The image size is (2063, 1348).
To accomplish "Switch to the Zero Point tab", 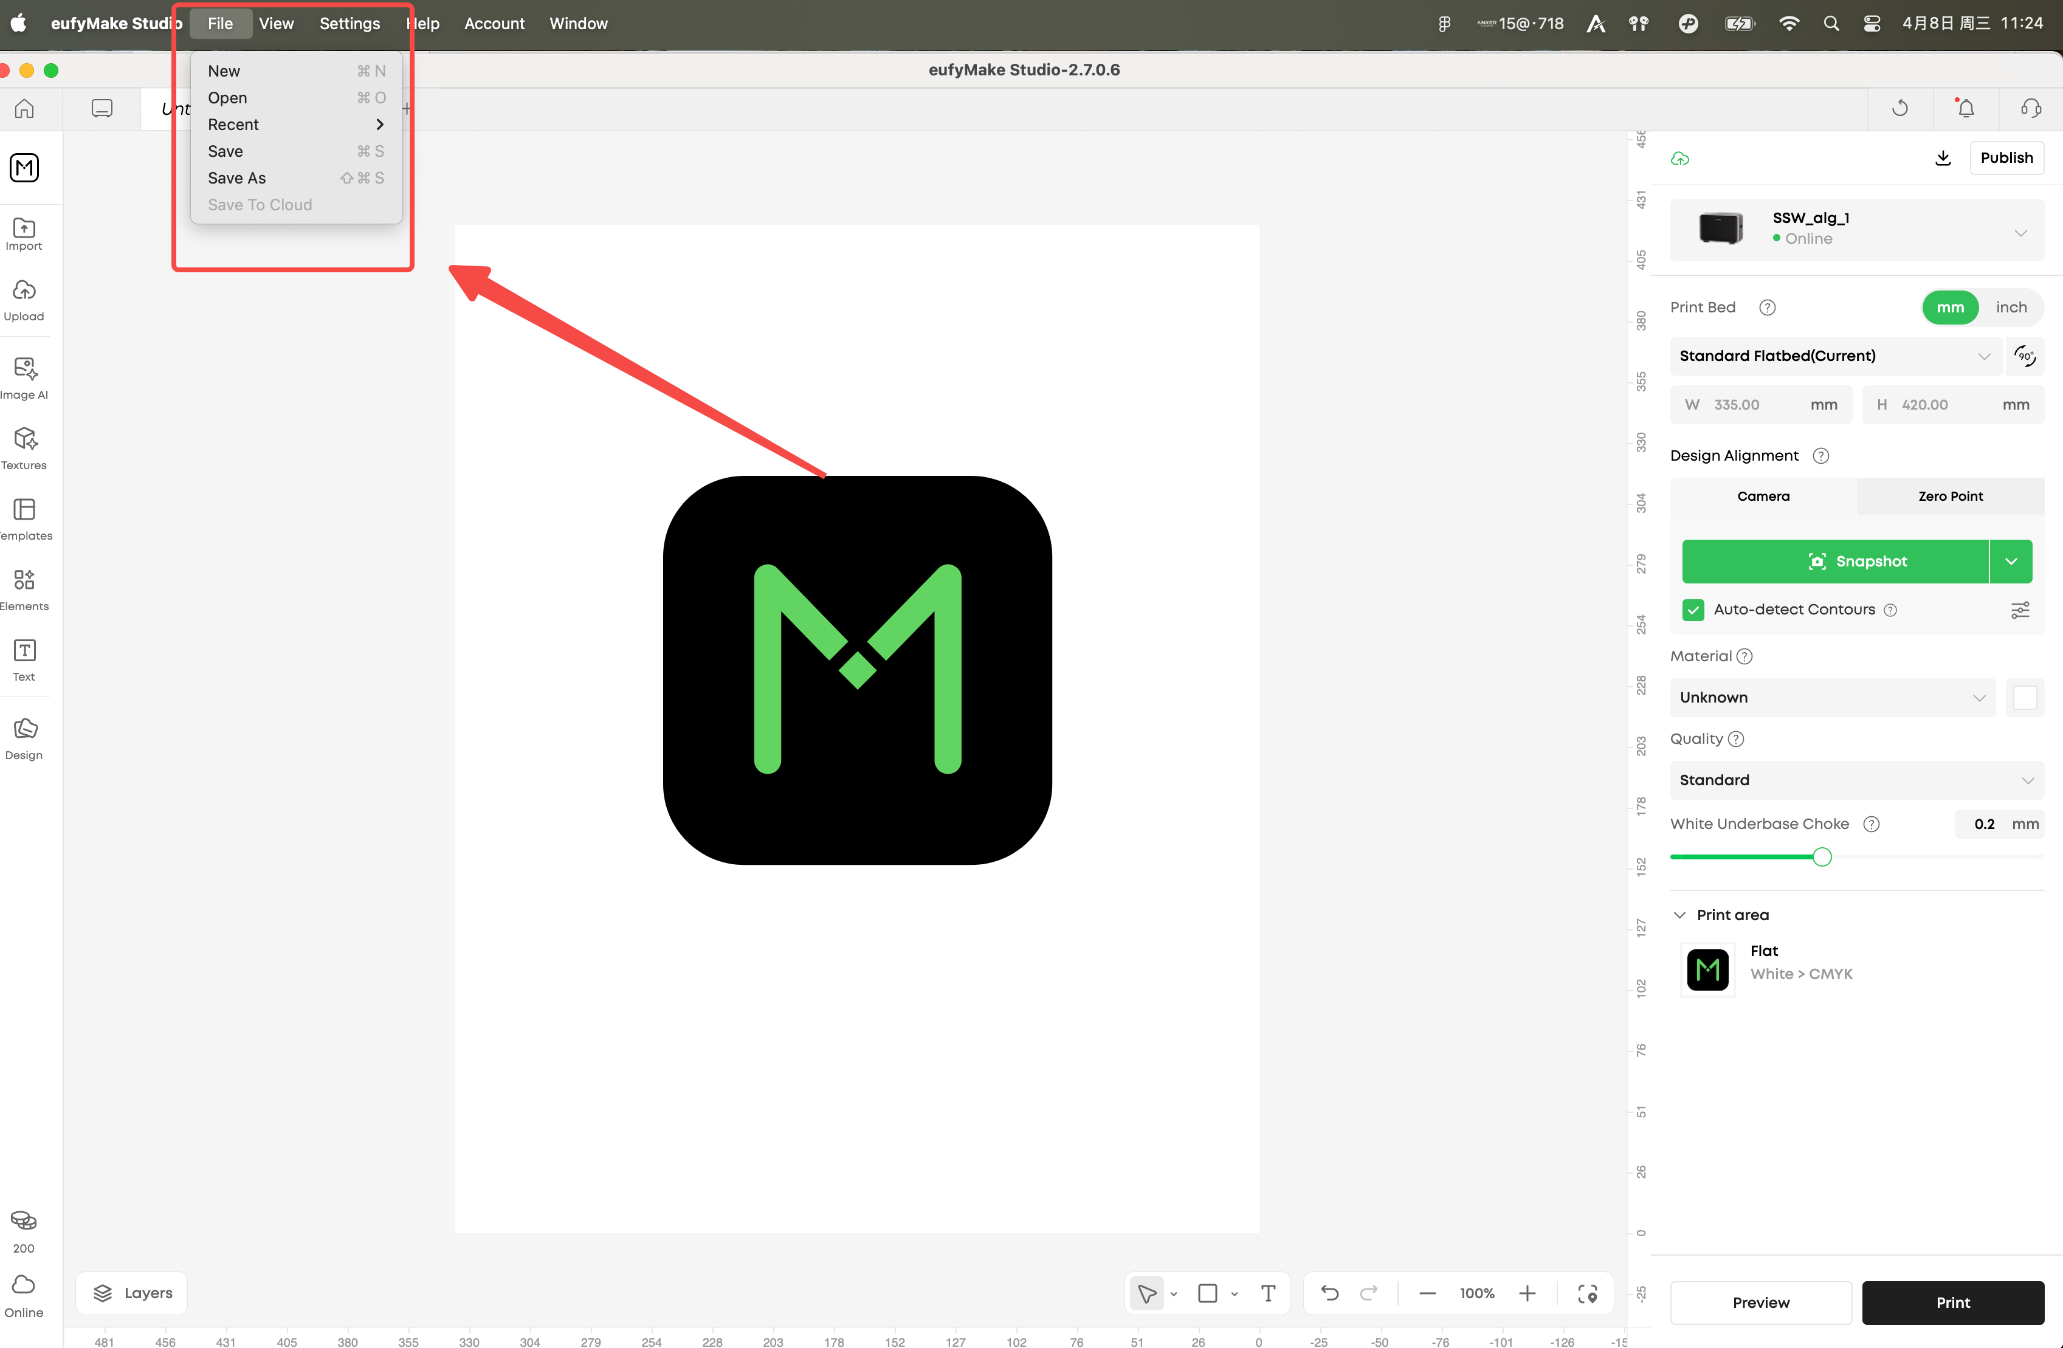I will (x=1951, y=497).
